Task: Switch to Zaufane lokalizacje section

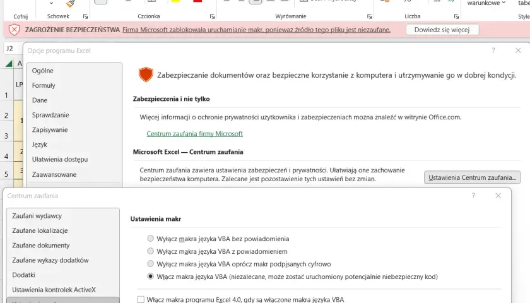Action: click(63, 230)
